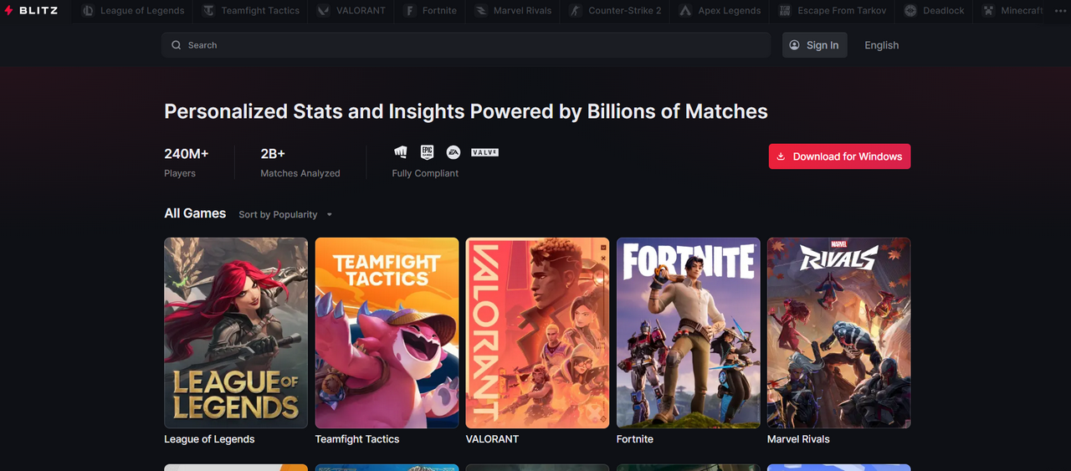Click the Apex Legends icon in the top bar
The image size is (1071, 471).
tap(685, 11)
